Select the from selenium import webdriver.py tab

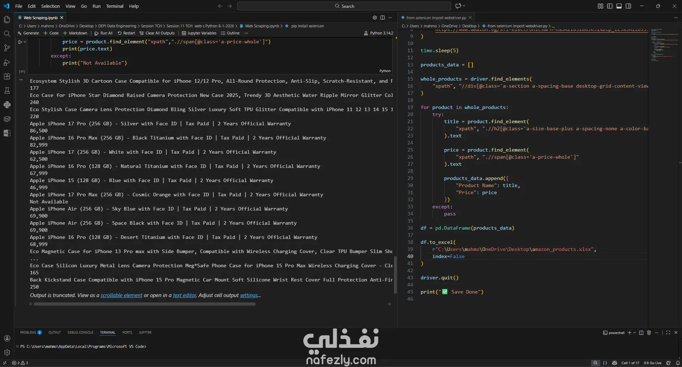[436, 18]
